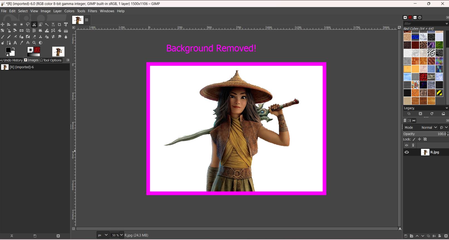449x240 pixels.
Task: Toggle the lock pixels brush icon
Action: pos(414,139)
